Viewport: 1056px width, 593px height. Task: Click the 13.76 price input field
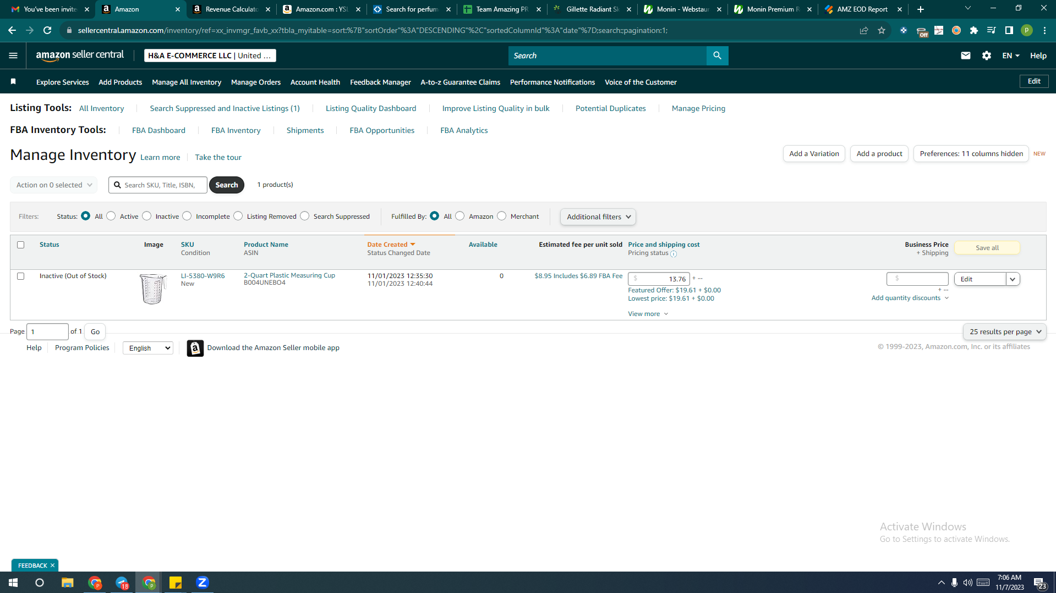[x=659, y=279]
